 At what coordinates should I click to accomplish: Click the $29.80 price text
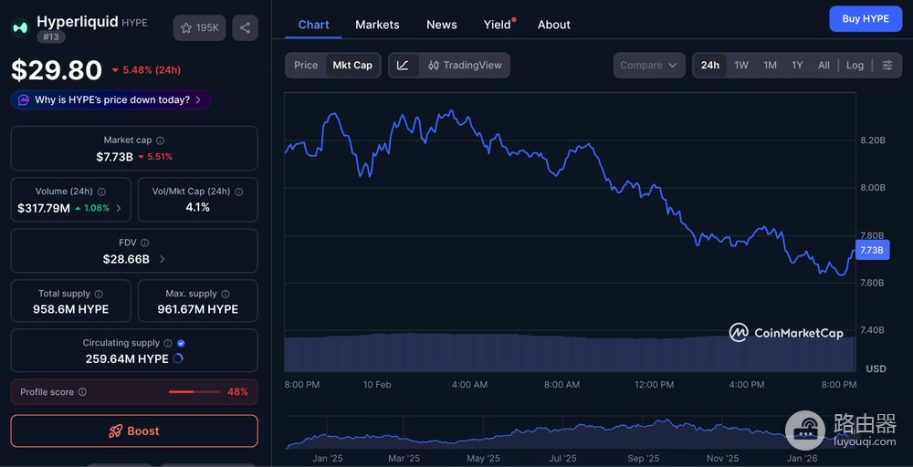click(x=57, y=70)
